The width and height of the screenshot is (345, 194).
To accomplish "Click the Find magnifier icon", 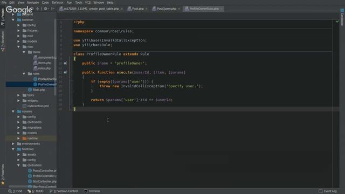I will (x=10, y=191).
